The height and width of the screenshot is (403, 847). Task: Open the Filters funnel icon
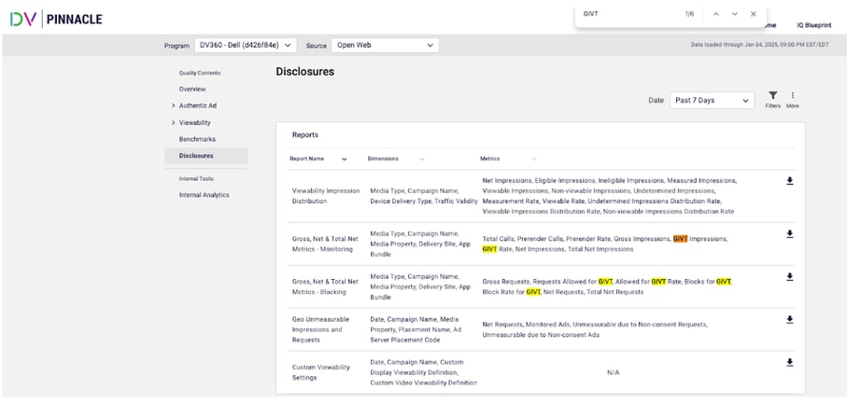tap(772, 97)
